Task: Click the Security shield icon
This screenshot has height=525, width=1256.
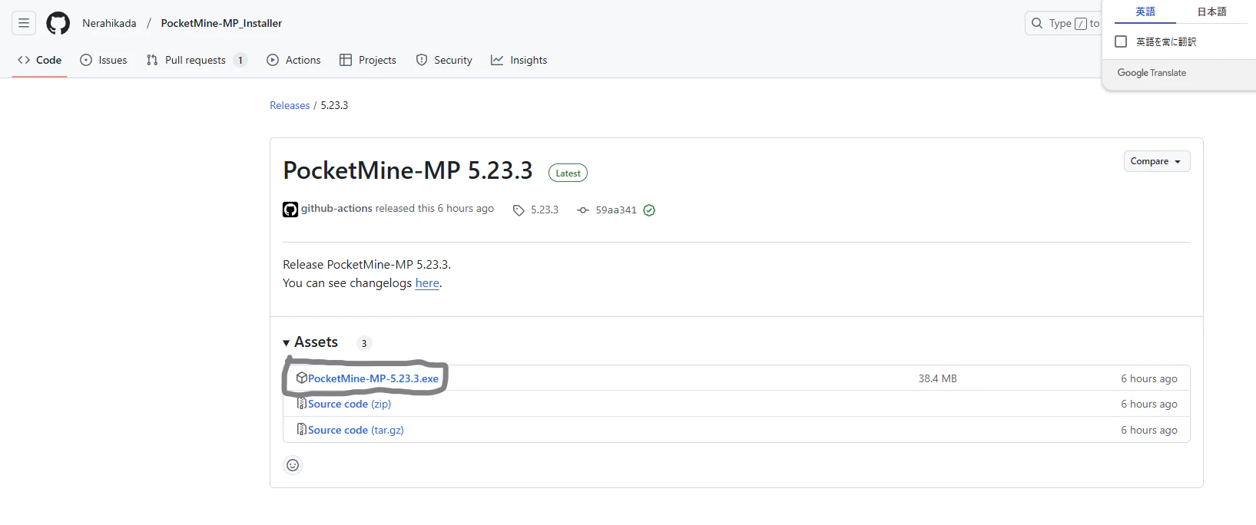Action: [422, 60]
